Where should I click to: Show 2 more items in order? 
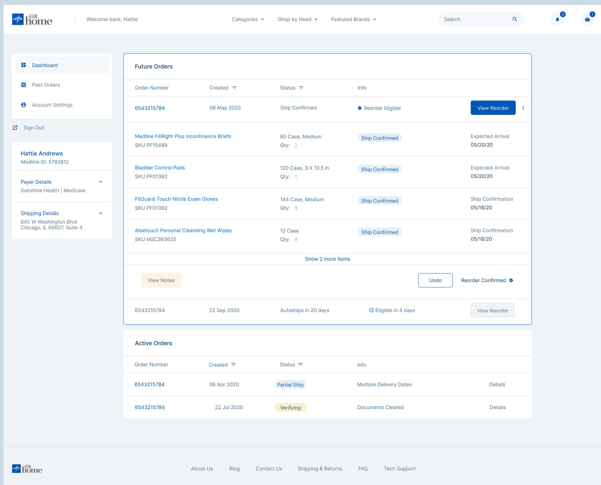tap(328, 259)
